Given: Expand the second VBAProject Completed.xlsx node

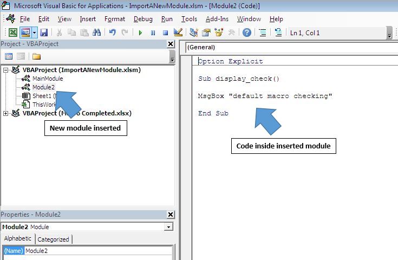Looking at the screenshot, I should click(5, 114).
